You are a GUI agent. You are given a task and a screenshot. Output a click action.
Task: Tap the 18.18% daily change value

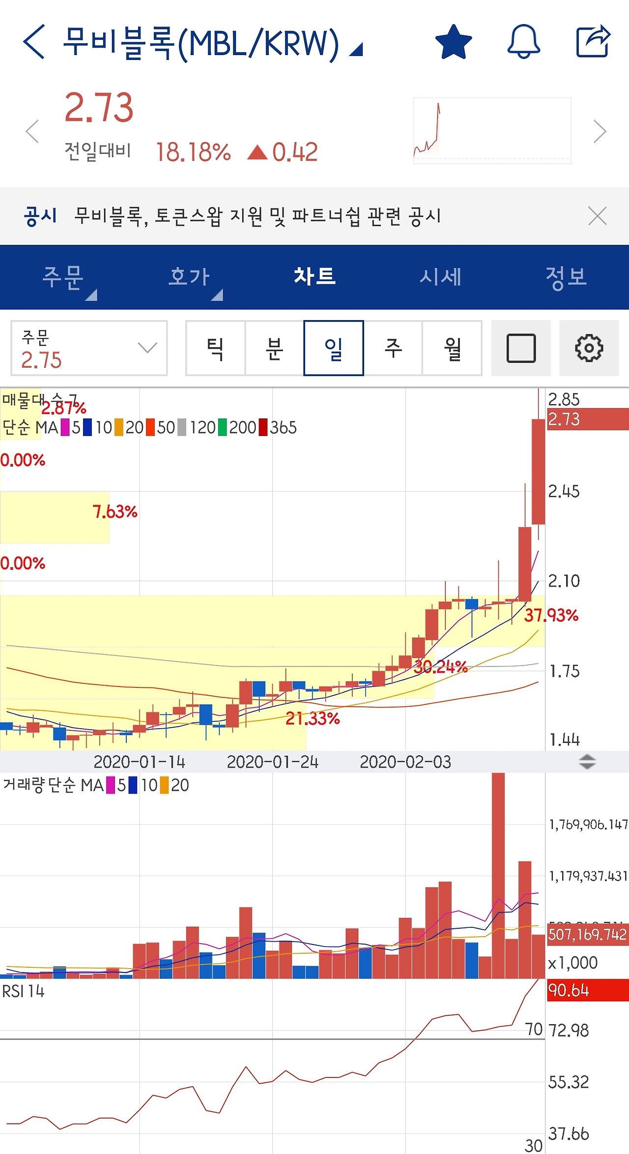(193, 152)
